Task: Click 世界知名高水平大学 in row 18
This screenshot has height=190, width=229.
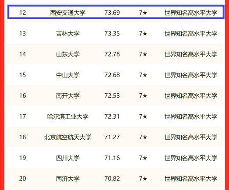Action: tap(191, 137)
